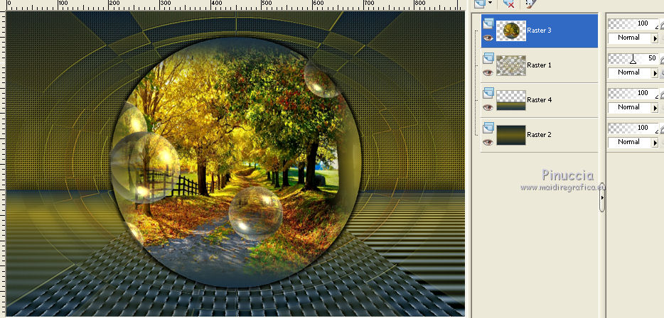Hide the Raster 1 layer with eye icon
The image size is (664, 318).
488,72
